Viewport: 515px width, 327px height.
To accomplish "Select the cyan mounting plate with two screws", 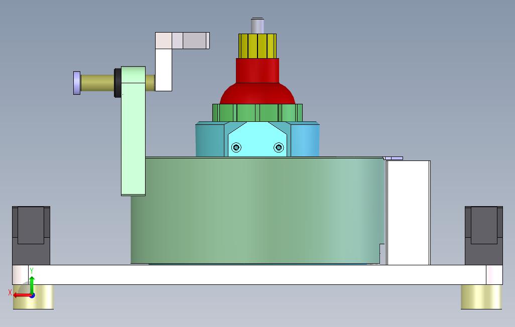I will point(257,139).
